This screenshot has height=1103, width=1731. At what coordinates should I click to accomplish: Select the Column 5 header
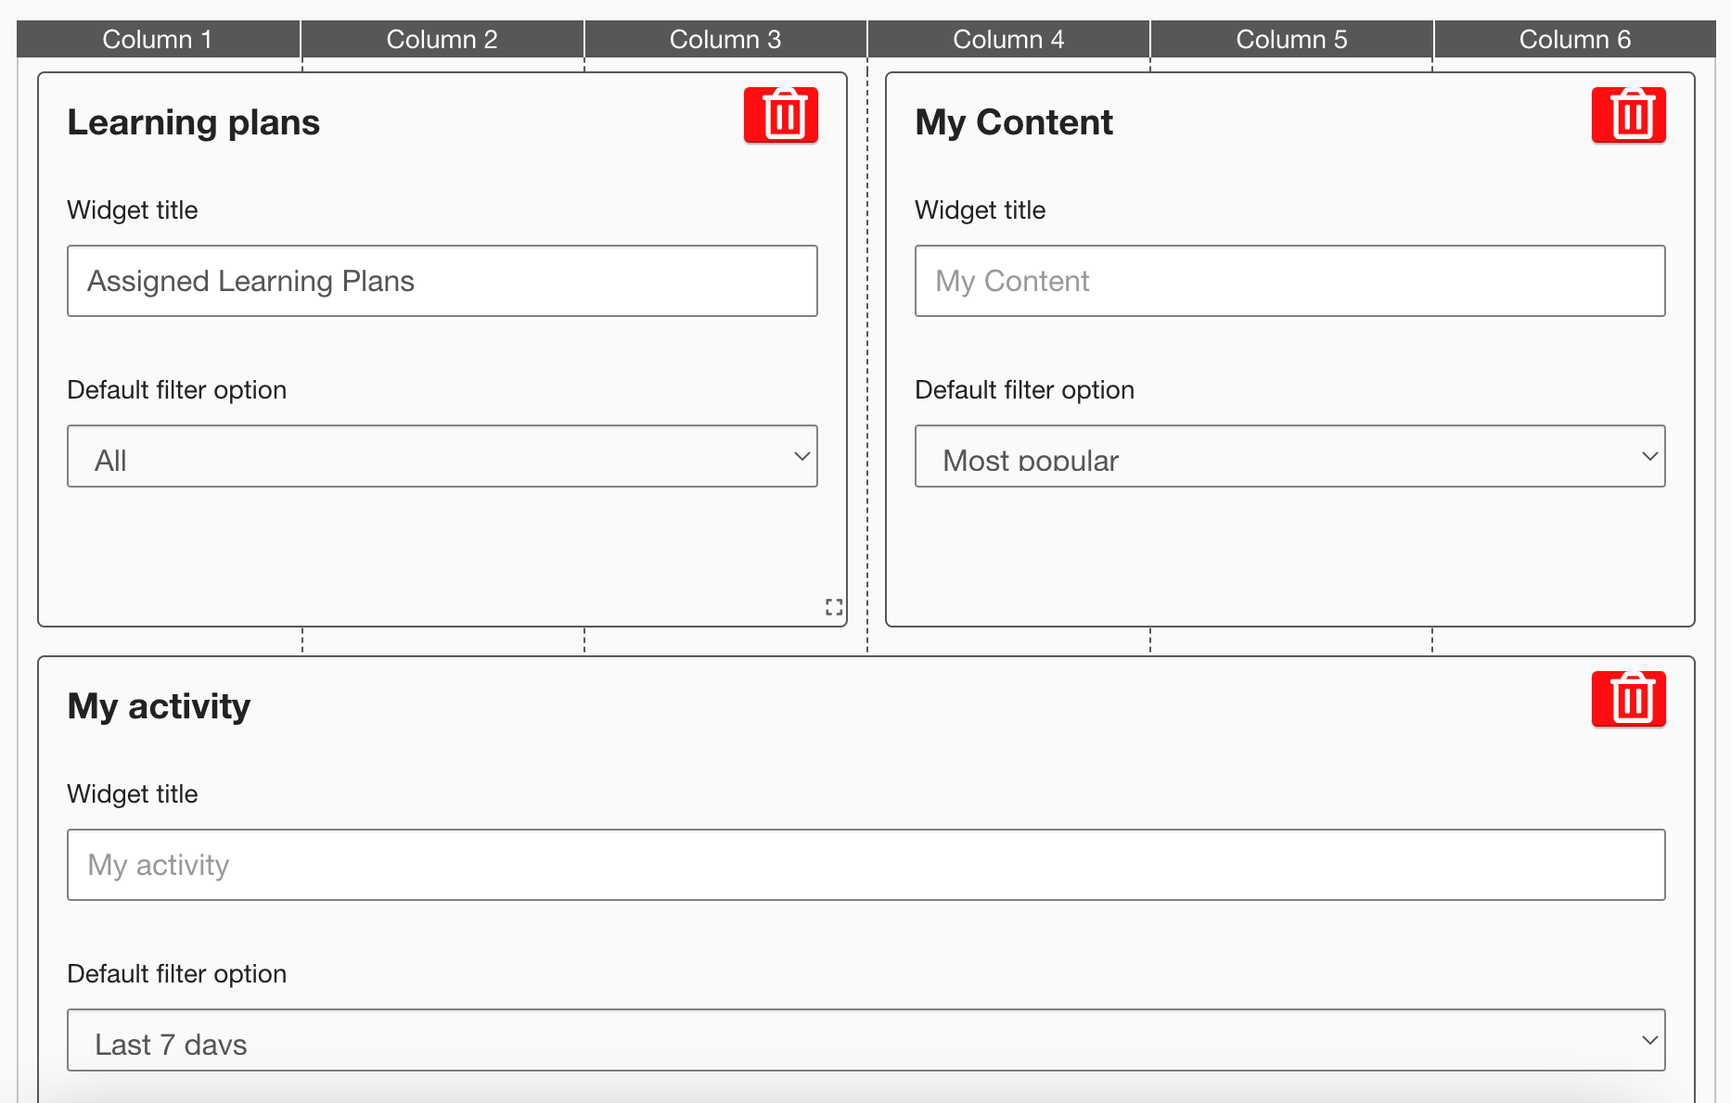(x=1291, y=39)
